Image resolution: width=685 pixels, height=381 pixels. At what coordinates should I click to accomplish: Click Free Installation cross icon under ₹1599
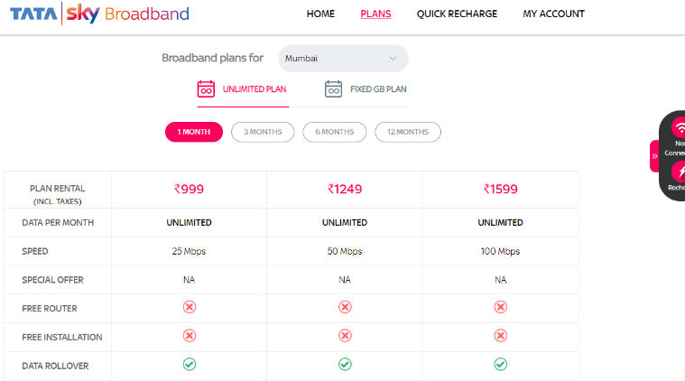click(x=501, y=336)
